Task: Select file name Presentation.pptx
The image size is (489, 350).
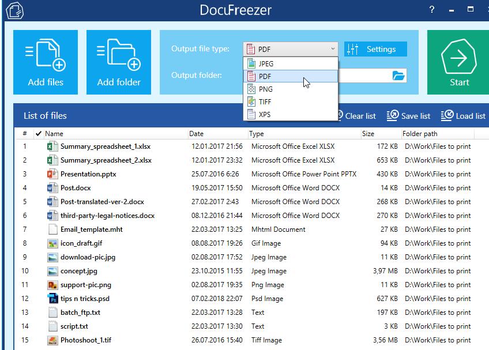Action: click(88, 174)
